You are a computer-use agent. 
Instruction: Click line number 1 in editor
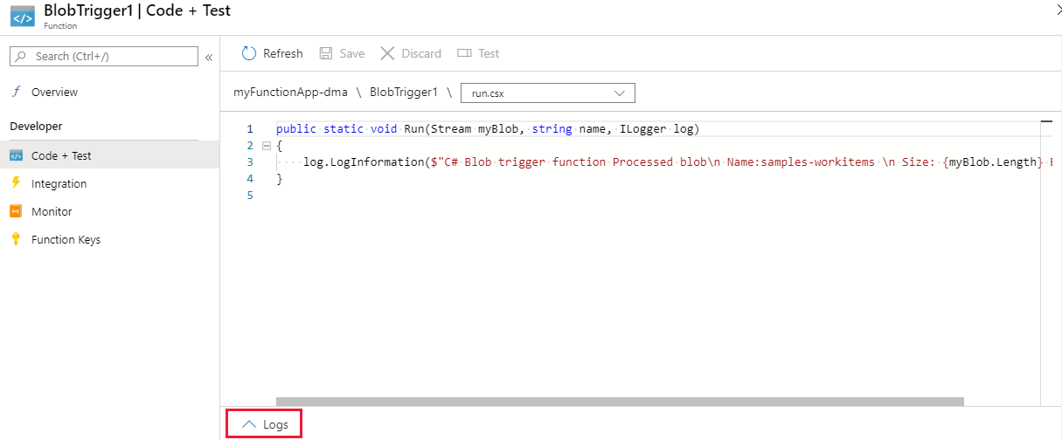pyautogui.click(x=250, y=128)
